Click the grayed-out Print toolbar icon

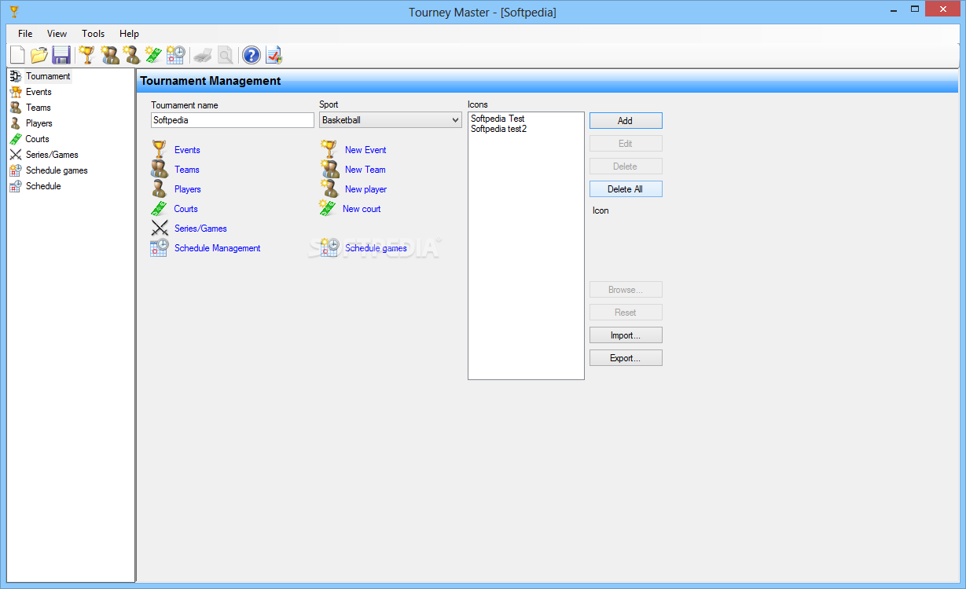(203, 55)
